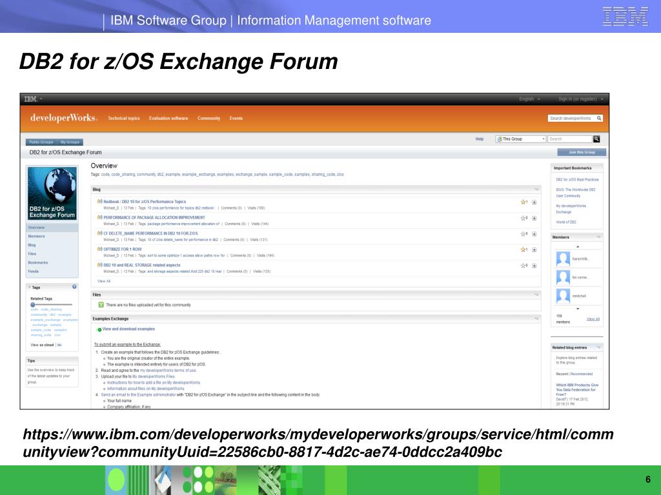661x495 pixels.
Task: Click blog entry icon beside CF DELETE_NAME PERFORMANCE
Action: [x=99, y=233]
